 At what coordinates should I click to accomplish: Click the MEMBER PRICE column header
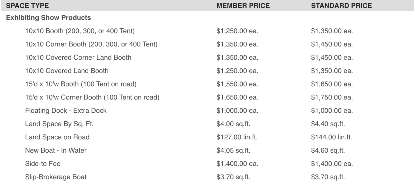tap(243, 6)
